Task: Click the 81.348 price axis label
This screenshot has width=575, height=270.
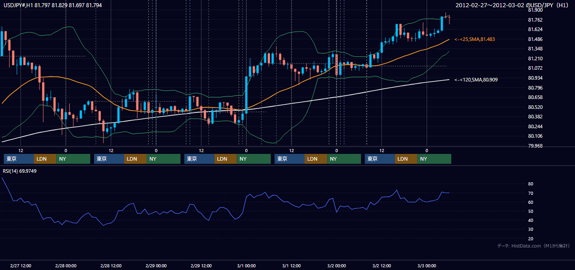Action: click(x=535, y=49)
